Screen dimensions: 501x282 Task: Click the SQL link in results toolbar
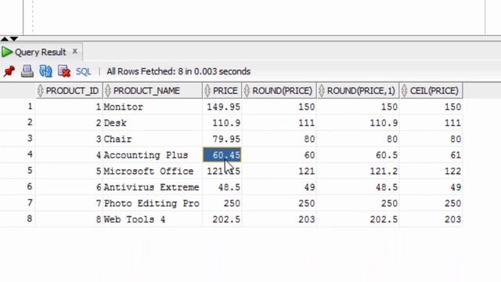84,71
